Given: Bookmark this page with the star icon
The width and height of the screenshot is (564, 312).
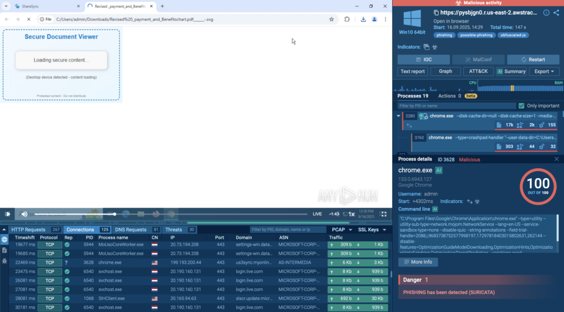Looking at the screenshot, I should pos(331,19).
